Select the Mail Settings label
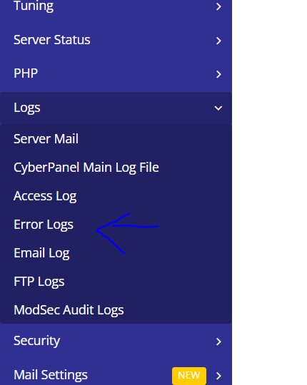Viewport: 307px width, 385px height. tap(51, 375)
